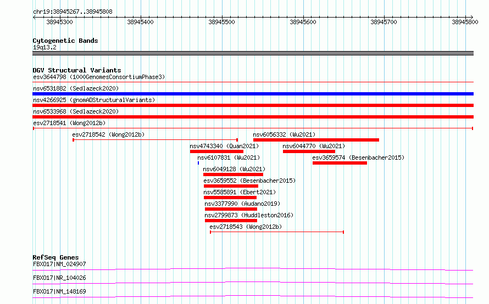This screenshot has height=304, width=489.
Task: Click ruler position 38945600
Action: click(x=303, y=22)
